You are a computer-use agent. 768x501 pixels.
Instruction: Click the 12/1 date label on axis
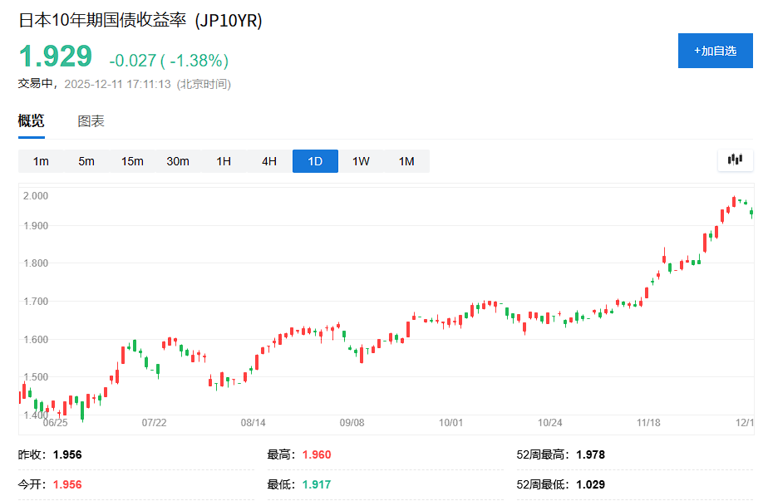(746, 422)
